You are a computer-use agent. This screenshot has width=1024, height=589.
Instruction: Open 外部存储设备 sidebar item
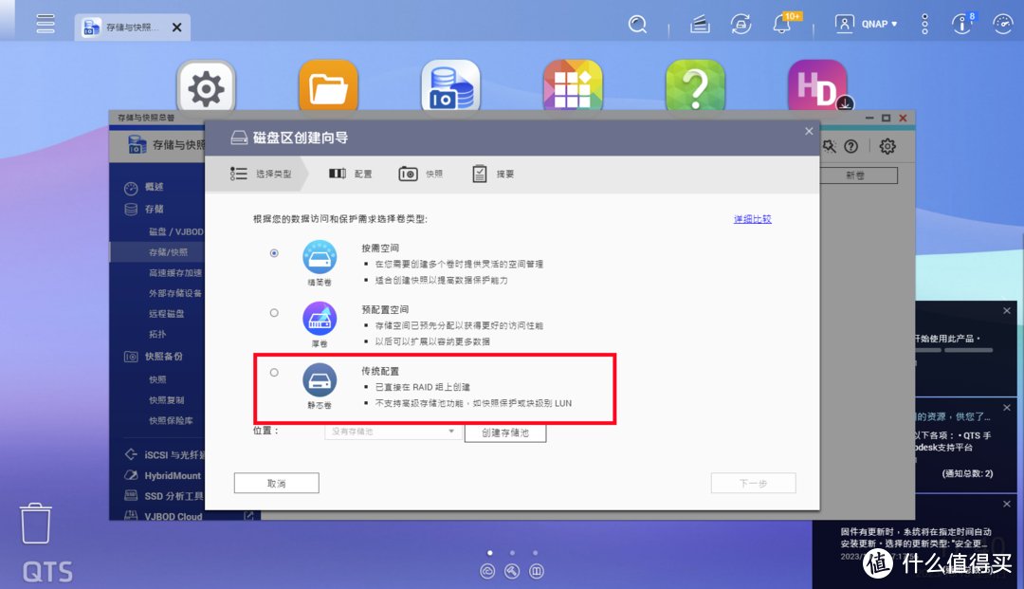click(x=175, y=293)
